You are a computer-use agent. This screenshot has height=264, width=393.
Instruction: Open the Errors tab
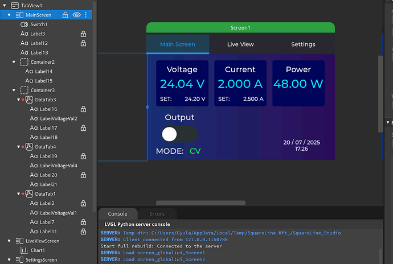tap(157, 214)
